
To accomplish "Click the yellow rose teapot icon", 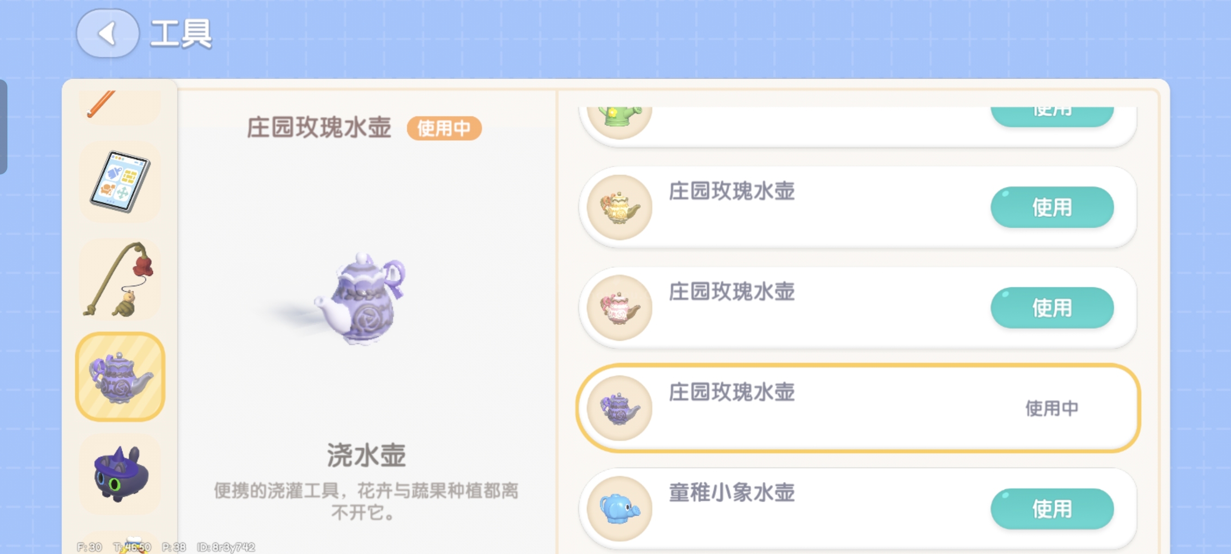I will (x=619, y=207).
